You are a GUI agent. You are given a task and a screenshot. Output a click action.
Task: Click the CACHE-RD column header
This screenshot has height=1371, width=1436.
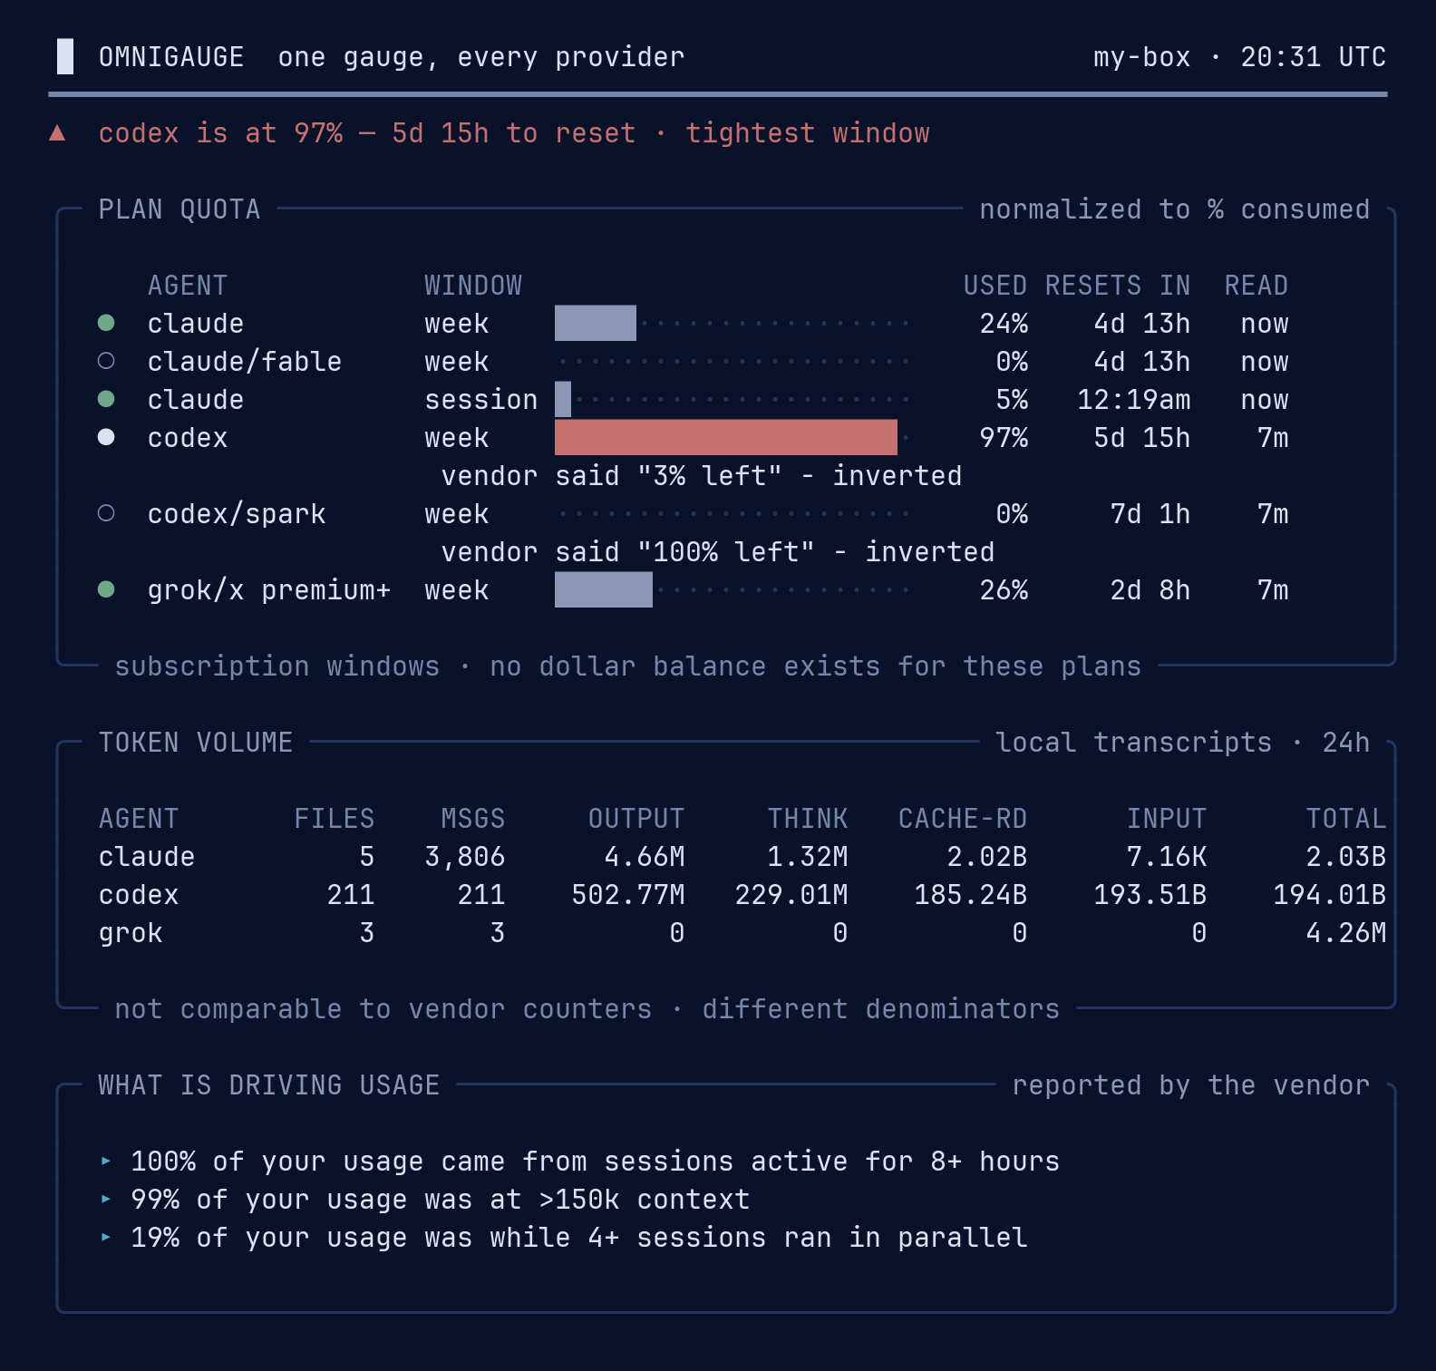pyautogui.click(x=963, y=819)
